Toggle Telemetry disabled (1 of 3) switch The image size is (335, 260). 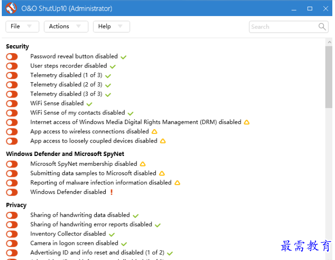pyautogui.click(x=12, y=75)
